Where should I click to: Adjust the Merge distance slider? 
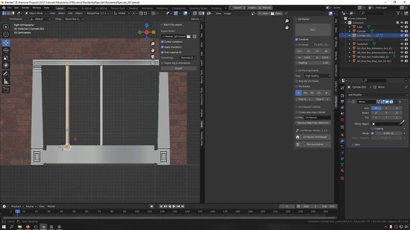tap(389, 134)
